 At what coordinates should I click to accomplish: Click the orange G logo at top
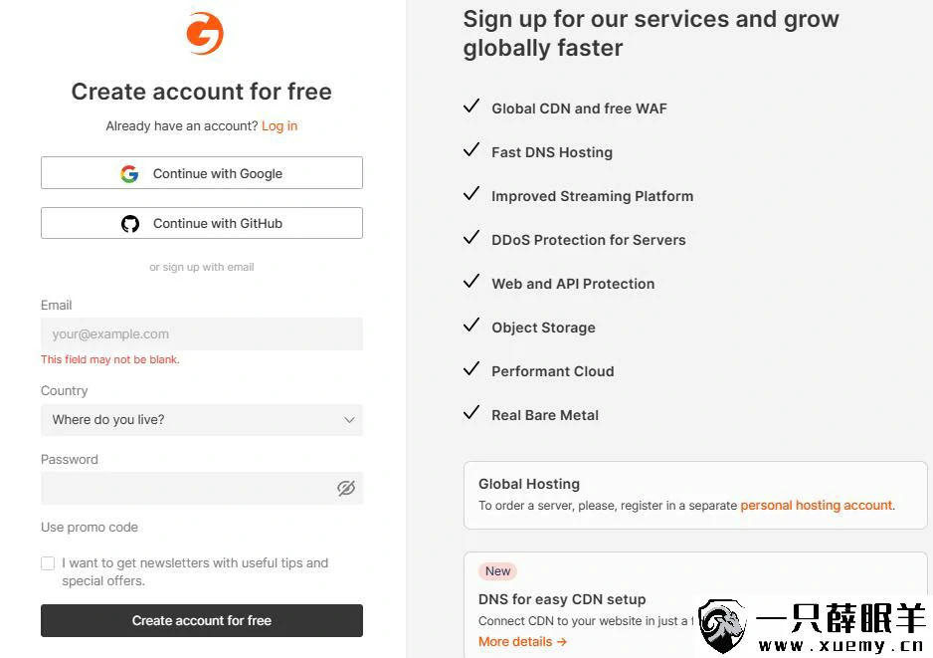[x=204, y=35]
